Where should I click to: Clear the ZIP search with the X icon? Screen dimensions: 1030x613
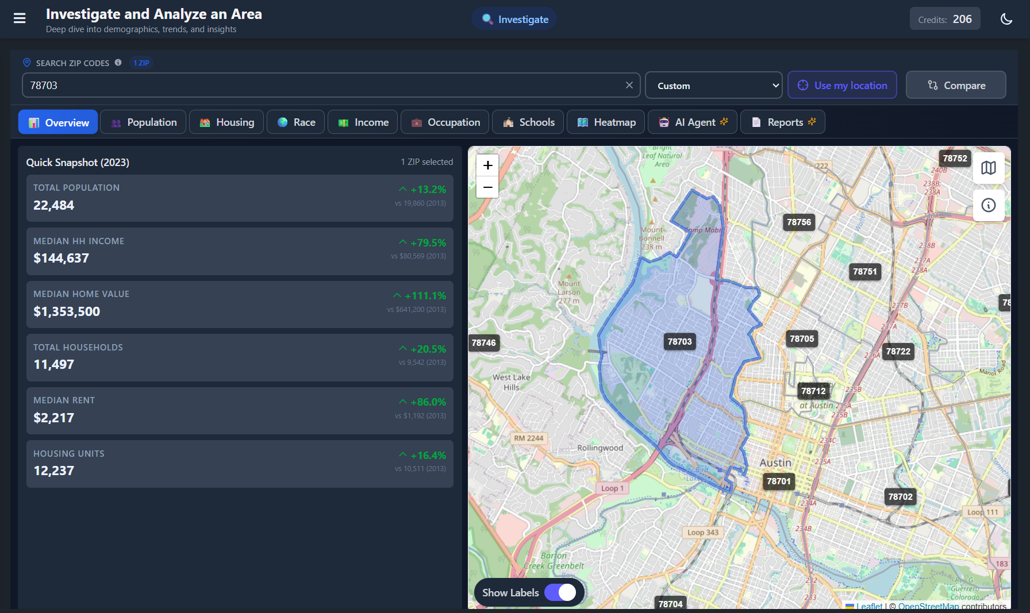coord(629,84)
